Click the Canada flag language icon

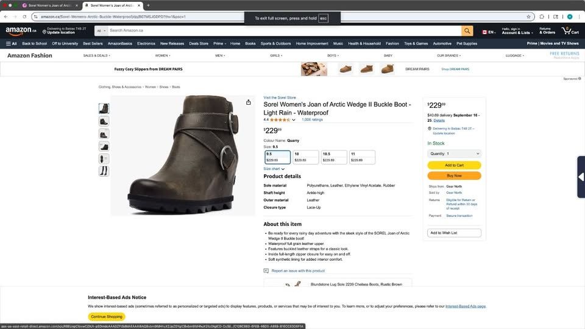click(484, 32)
